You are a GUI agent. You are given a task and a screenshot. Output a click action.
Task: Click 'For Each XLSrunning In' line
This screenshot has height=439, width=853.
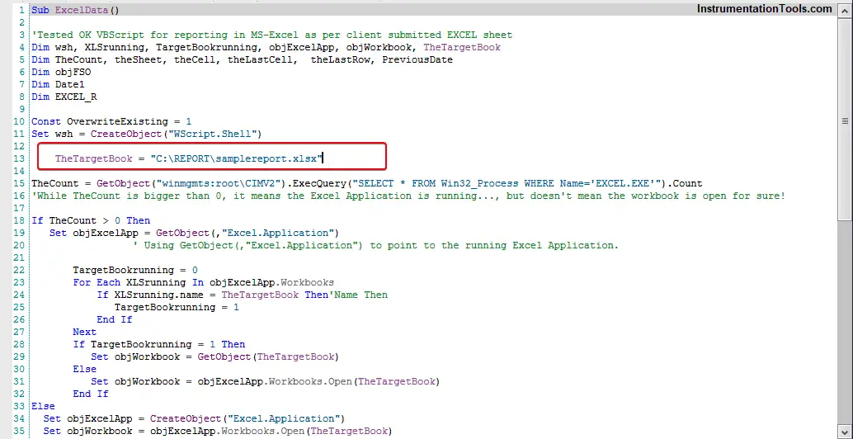point(204,282)
